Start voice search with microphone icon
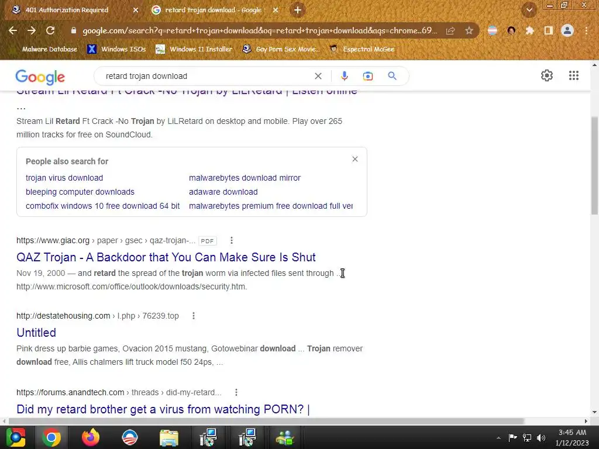Image resolution: width=599 pixels, height=449 pixels. click(x=344, y=76)
